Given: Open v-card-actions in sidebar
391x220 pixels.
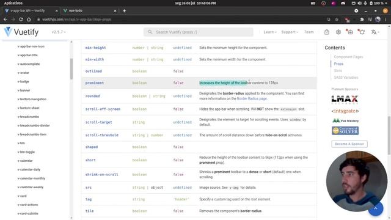Looking at the screenshot, I should (27, 205).
